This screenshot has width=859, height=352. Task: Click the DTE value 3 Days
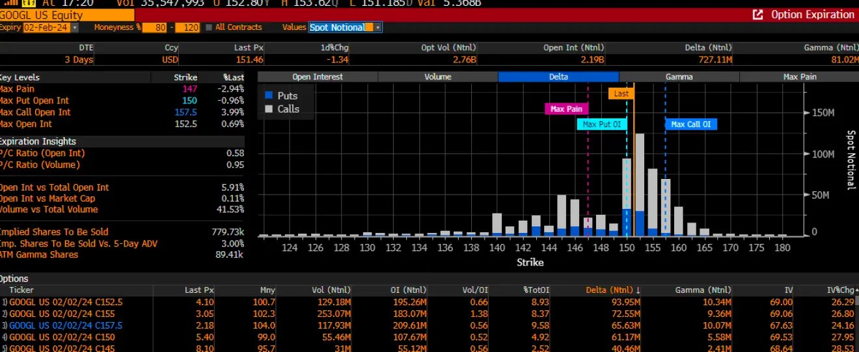(x=79, y=60)
